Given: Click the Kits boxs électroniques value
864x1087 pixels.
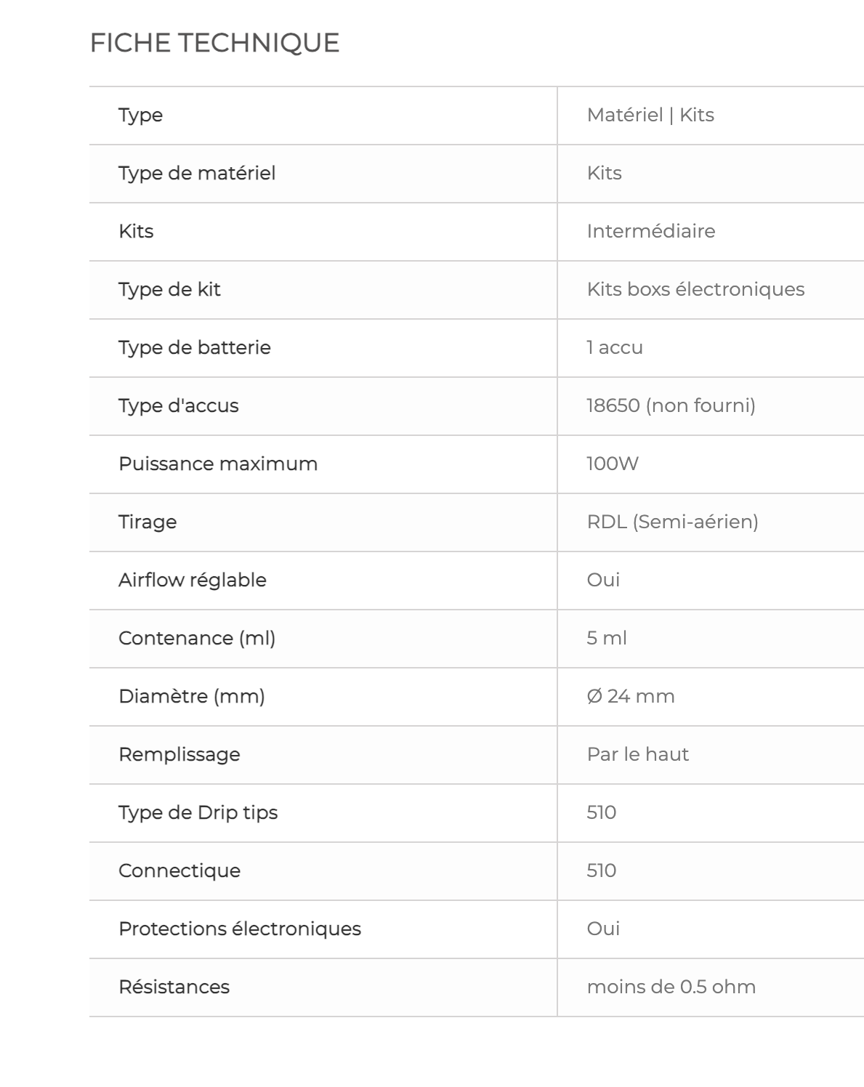Looking at the screenshot, I should [695, 289].
